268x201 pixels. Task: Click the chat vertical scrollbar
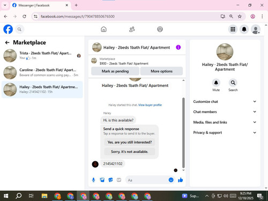coord(183,132)
